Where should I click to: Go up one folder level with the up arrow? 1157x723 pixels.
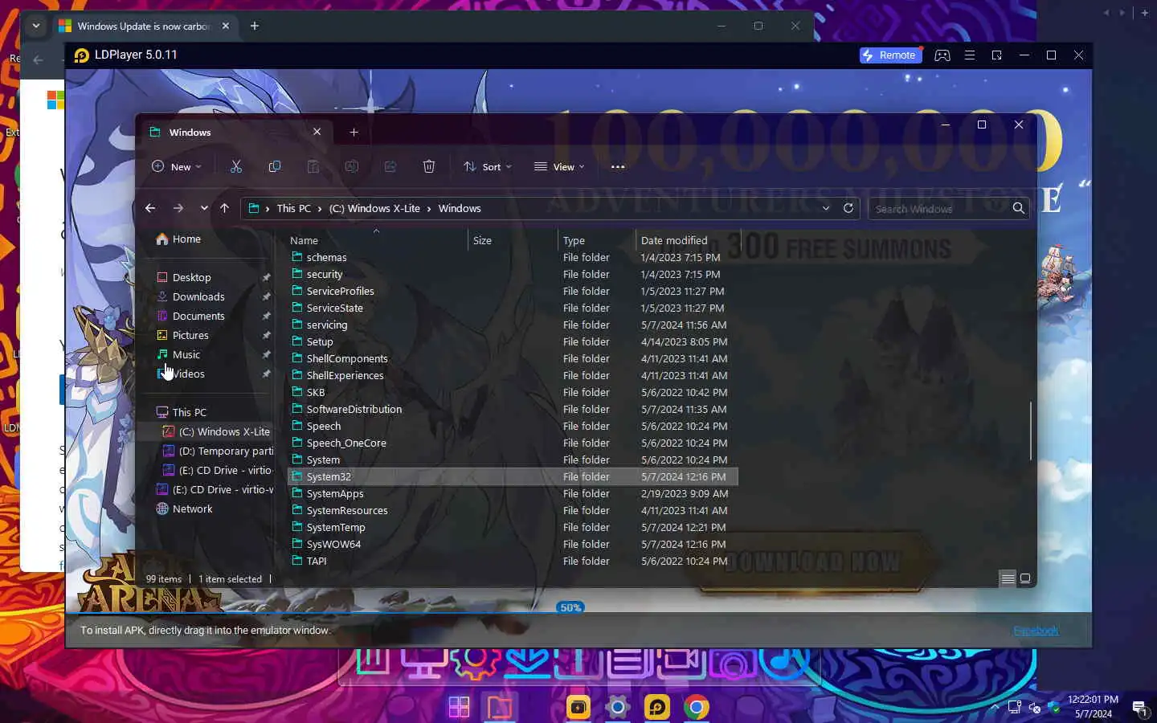point(224,208)
